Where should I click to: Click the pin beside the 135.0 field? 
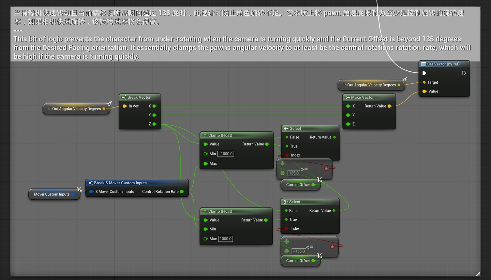tap(283, 173)
